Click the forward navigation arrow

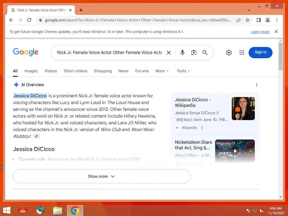pyautogui.click(x=20, y=20)
